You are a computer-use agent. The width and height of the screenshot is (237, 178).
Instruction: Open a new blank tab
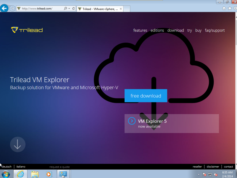[x=127, y=9]
